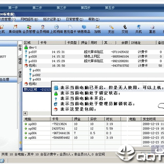Select the xy003 row in lower table
This screenshot has height=164, width=164.
[x=75, y=124]
